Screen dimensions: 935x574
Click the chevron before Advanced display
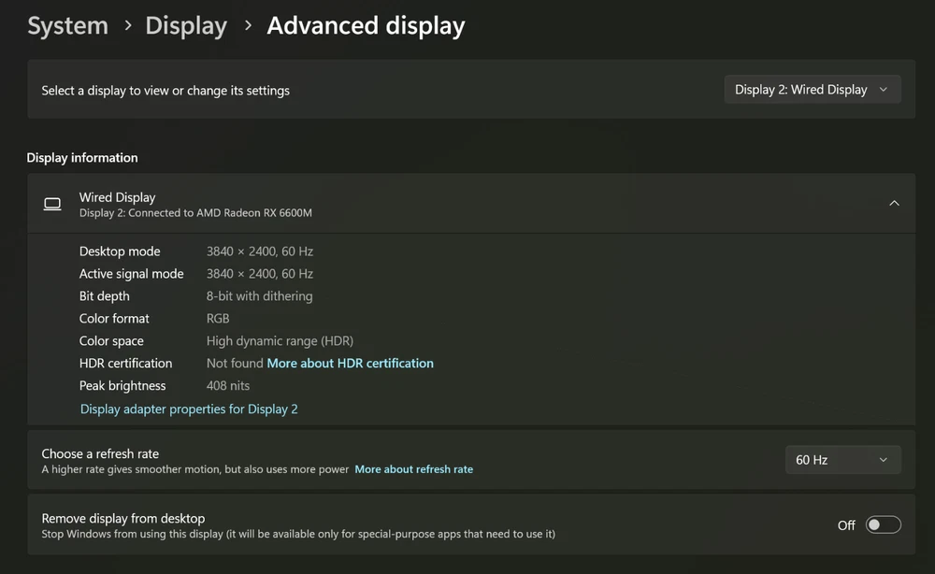[x=248, y=27]
